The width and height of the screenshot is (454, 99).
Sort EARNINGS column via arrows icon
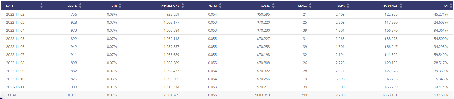[x=401, y=6]
